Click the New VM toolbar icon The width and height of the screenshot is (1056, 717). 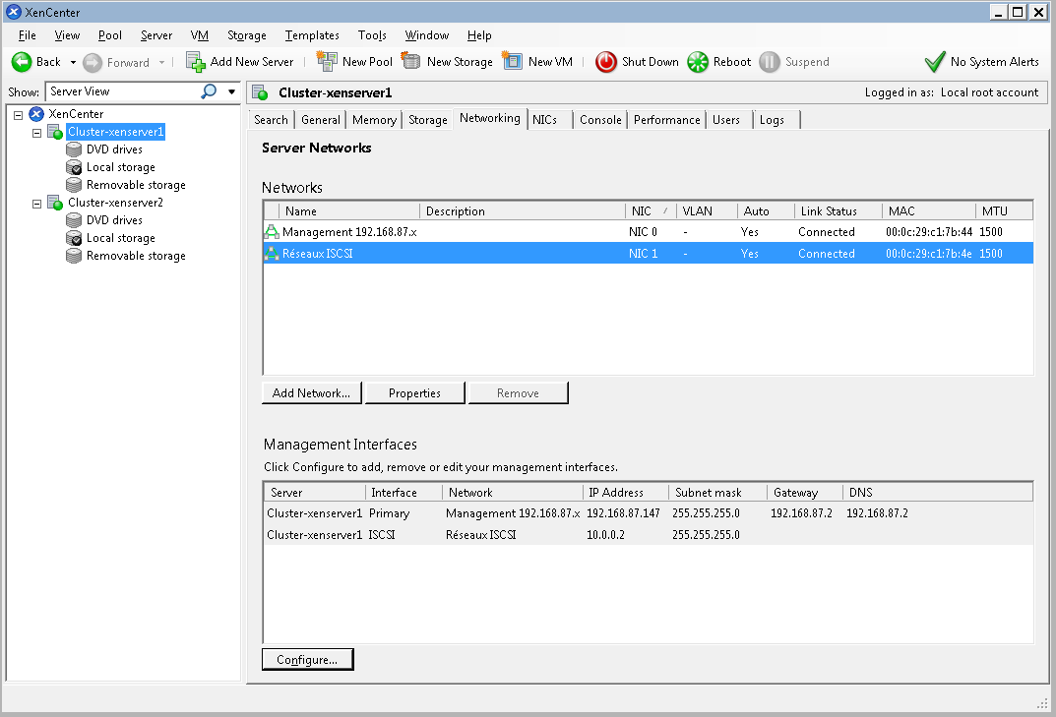click(513, 62)
